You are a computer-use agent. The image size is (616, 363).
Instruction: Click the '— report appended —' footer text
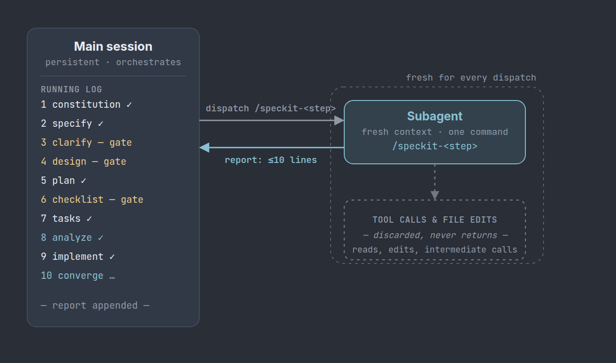95,306
